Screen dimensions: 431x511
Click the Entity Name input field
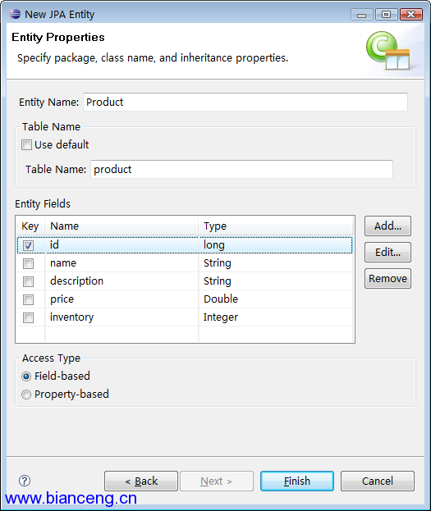point(245,102)
